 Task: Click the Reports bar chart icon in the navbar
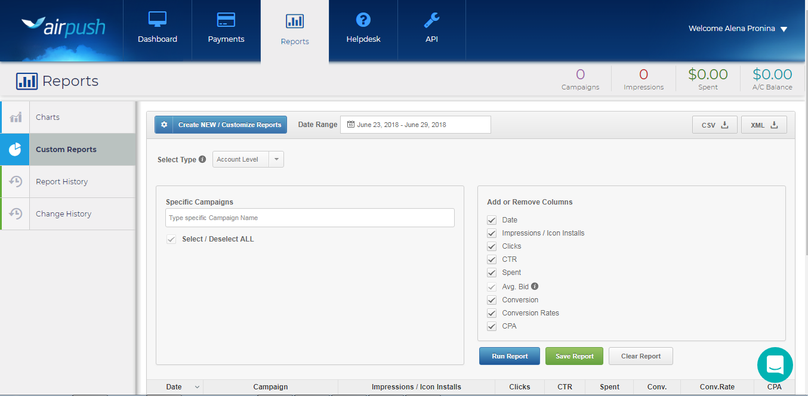[x=295, y=21]
